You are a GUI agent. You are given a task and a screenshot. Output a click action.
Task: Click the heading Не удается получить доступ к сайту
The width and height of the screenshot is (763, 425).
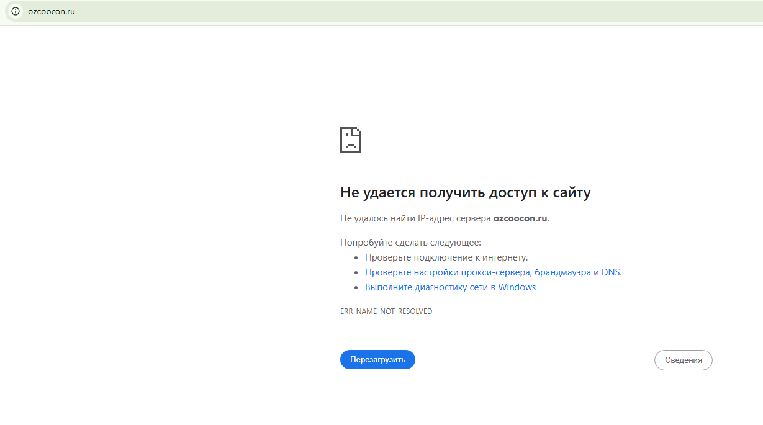pos(465,193)
